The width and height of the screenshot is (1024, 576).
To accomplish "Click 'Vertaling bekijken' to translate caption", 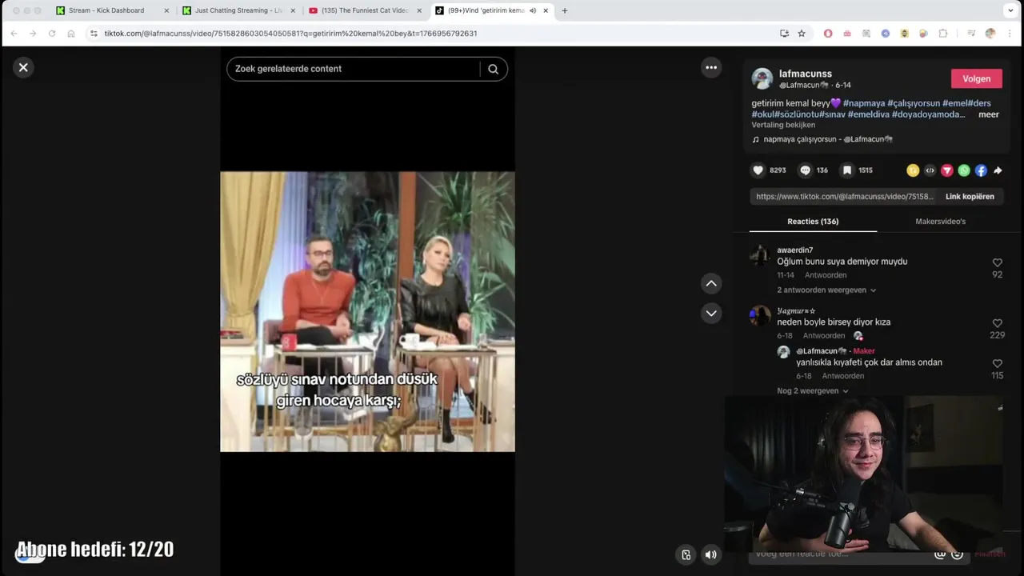I will pyautogui.click(x=783, y=125).
